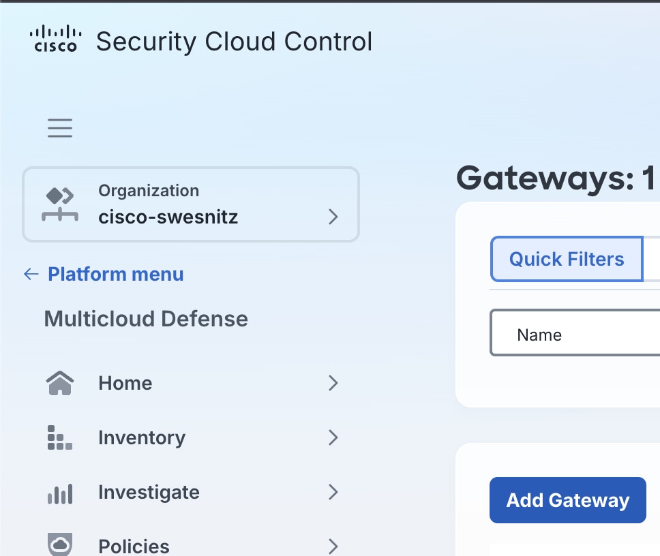Viewport: 660px width, 556px height.
Task: Select the Quick Filters tab
Action: [x=567, y=259]
